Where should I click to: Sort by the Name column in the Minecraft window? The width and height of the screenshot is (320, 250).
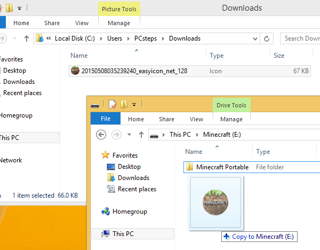click(x=194, y=152)
